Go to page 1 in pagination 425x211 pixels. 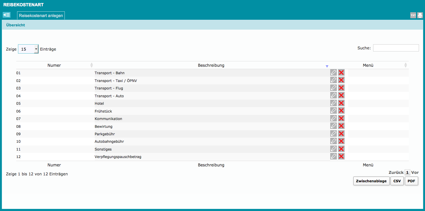(407, 173)
